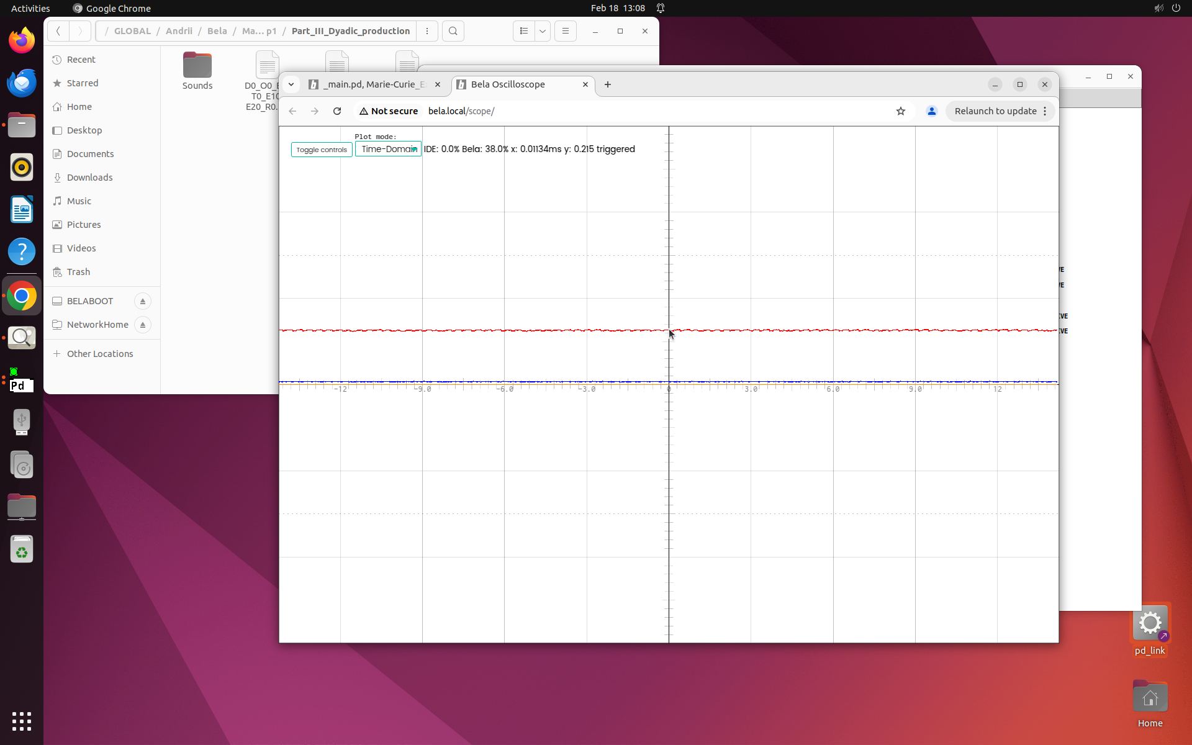The width and height of the screenshot is (1192, 745).
Task: Open the Chrome profile avatar icon
Action: coord(931,111)
